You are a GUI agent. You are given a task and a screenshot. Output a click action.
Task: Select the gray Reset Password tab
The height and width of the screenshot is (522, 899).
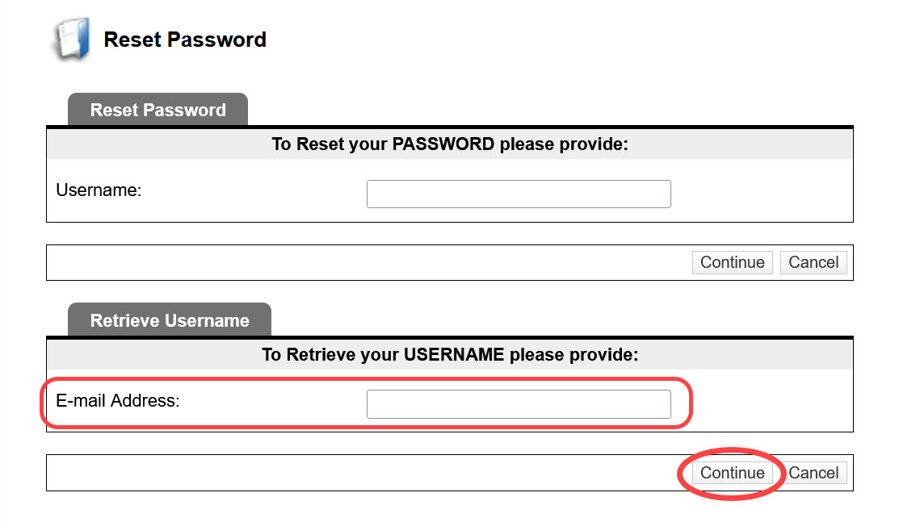[x=158, y=110]
